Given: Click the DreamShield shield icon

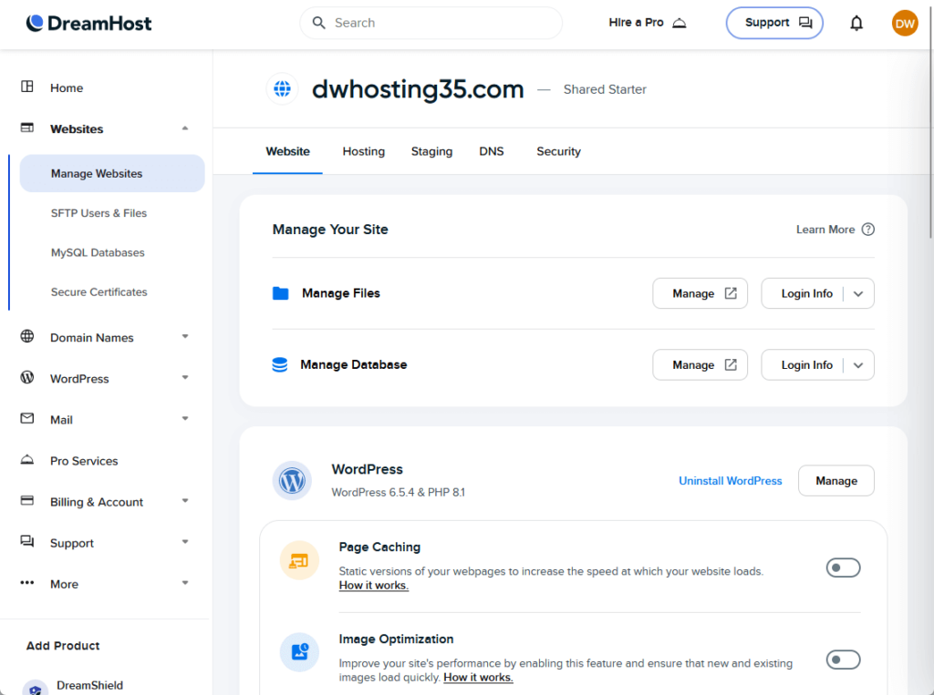Looking at the screenshot, I should tap(36, 688).
